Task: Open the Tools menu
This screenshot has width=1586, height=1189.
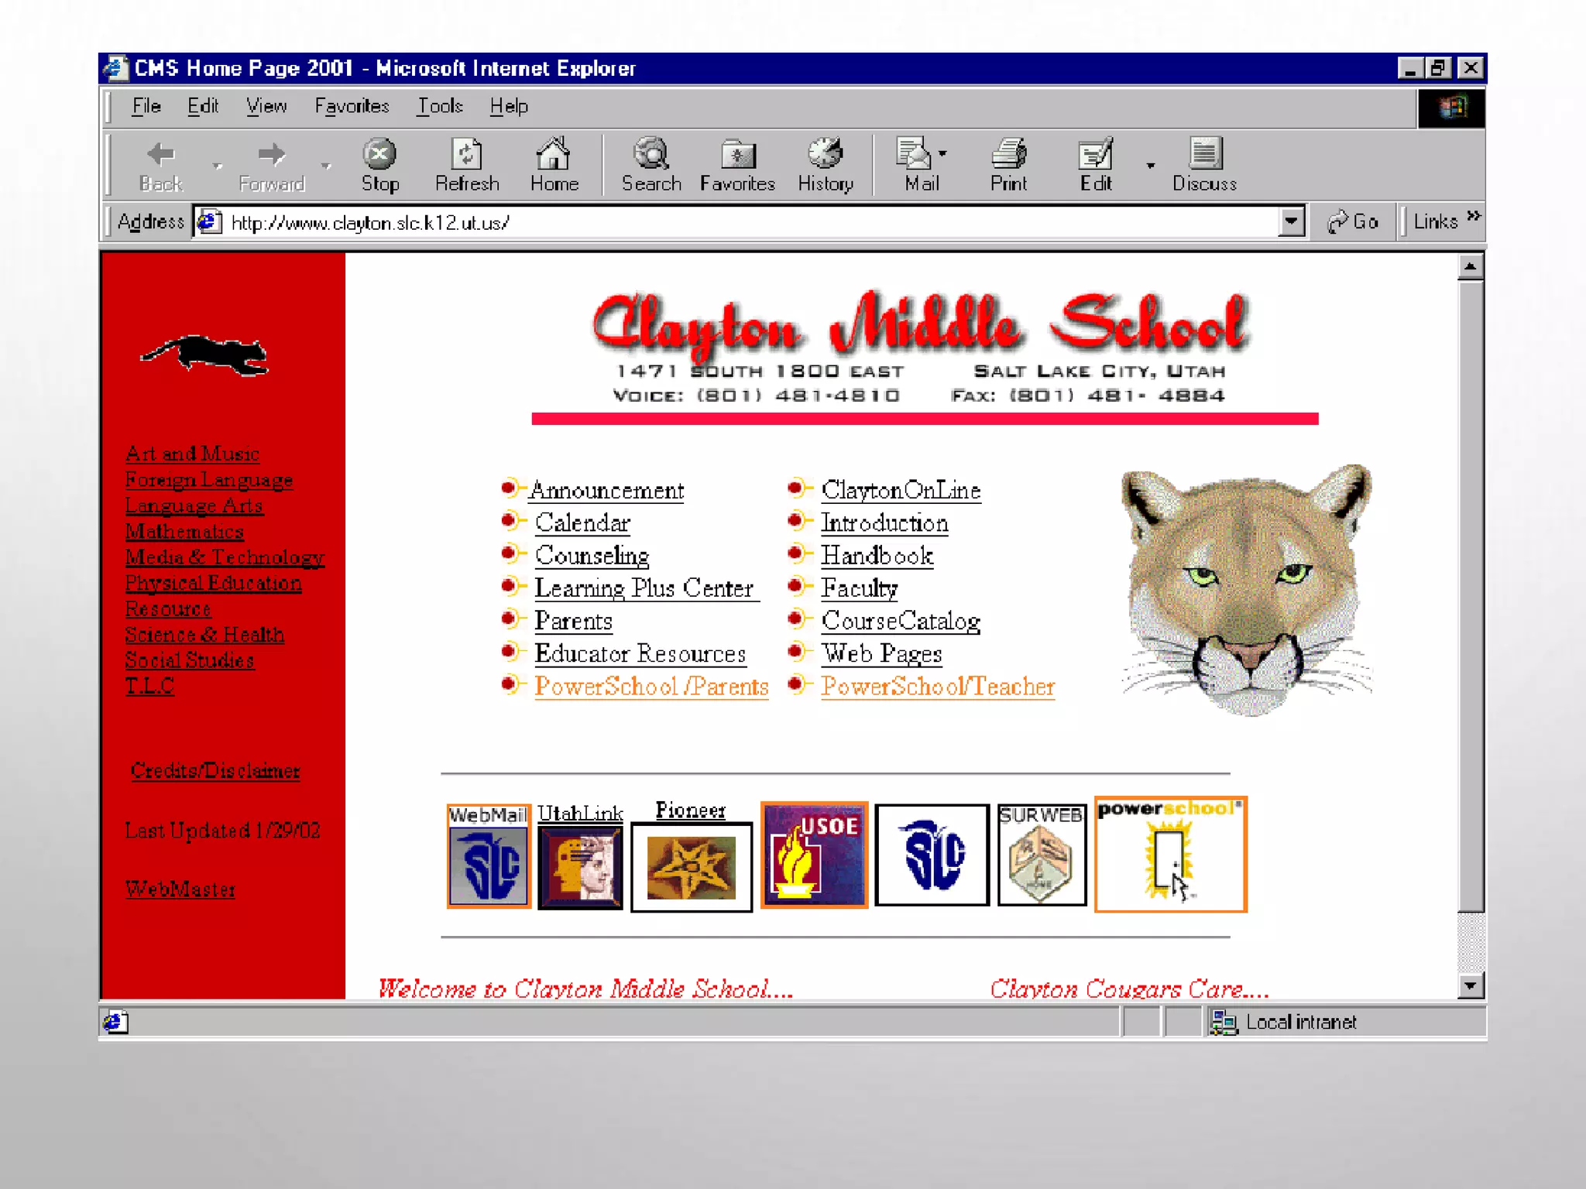Action: coord(440,106)
